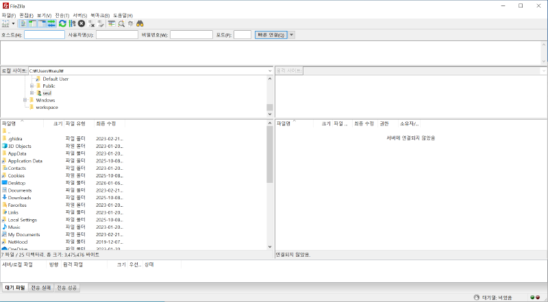
Task: Select the Documents folder icon
Action: tap(4, 190)
